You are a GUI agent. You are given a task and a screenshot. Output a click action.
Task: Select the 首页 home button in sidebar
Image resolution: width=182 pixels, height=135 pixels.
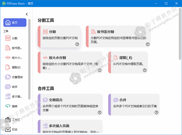point(15,22)
